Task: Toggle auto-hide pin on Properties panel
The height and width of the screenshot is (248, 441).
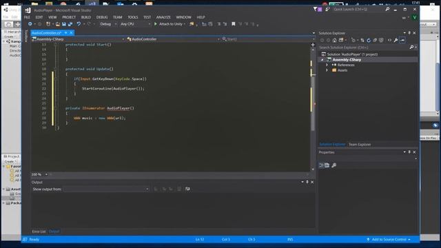Action: pos(409,152)
